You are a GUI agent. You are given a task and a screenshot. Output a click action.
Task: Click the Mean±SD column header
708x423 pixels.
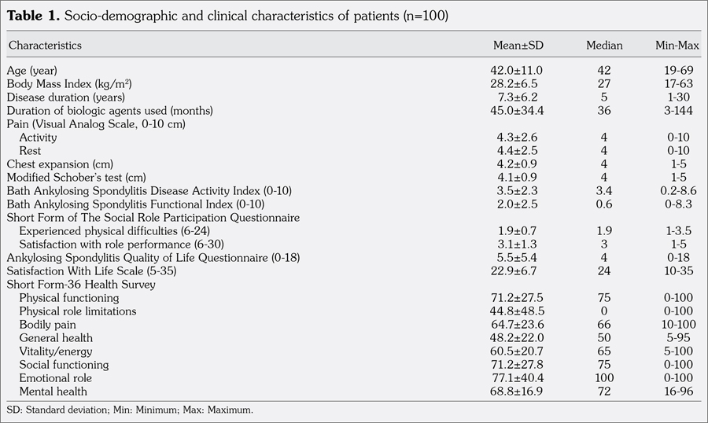517,46
